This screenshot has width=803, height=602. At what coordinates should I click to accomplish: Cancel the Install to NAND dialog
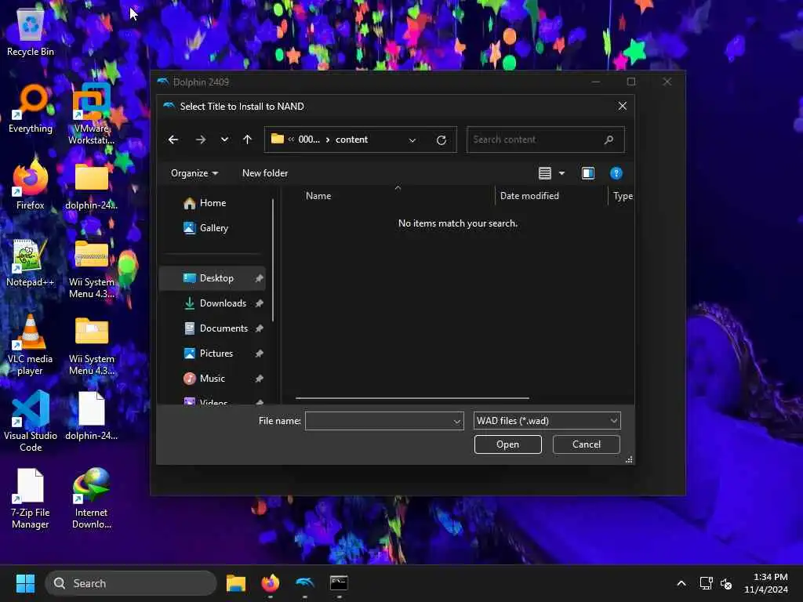(587, 444)
